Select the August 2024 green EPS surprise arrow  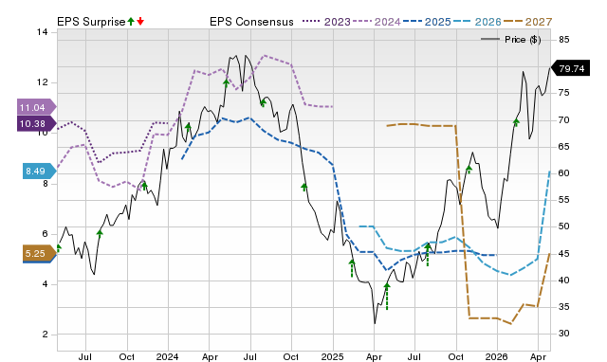264,103
